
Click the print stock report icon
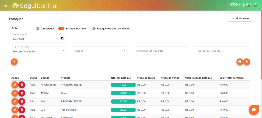click(240, 62)
